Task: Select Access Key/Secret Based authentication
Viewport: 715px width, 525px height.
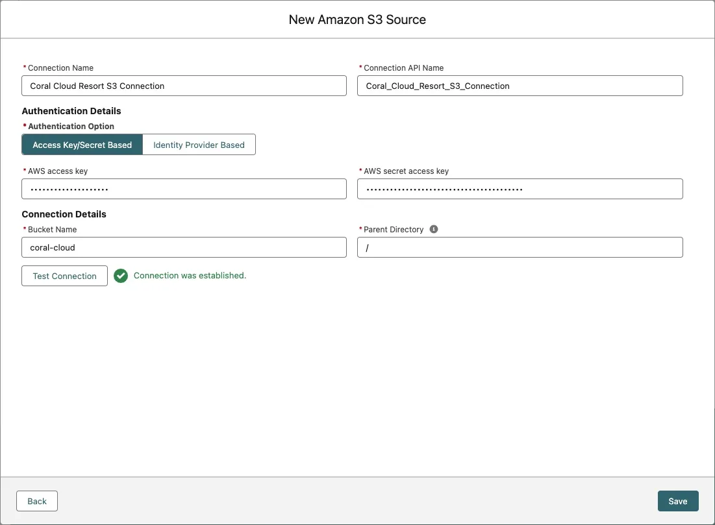Action: pyautogui.click(x=82, y=145)
